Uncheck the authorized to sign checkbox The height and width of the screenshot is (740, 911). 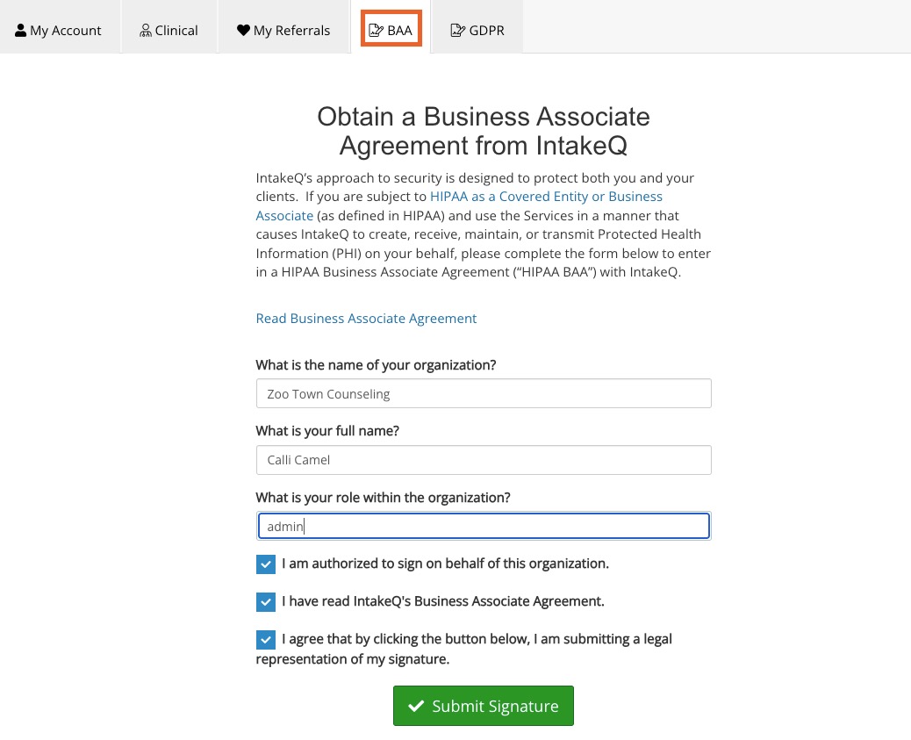(266, 564)
